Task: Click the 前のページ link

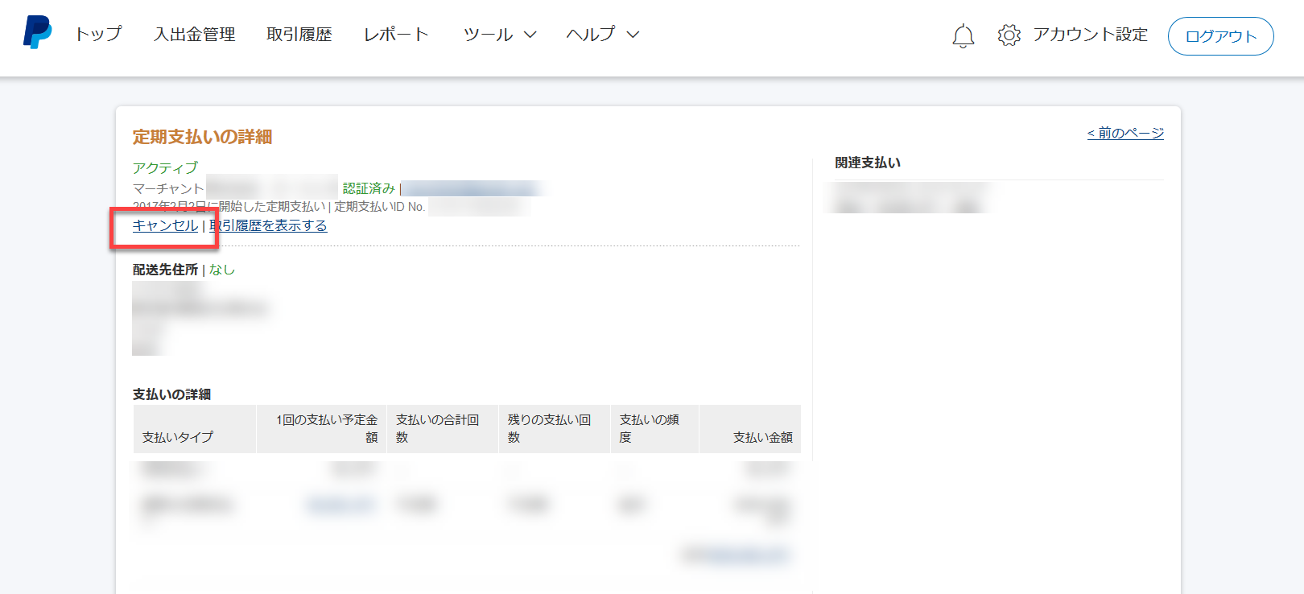Action: click(x=1125, y=133)
